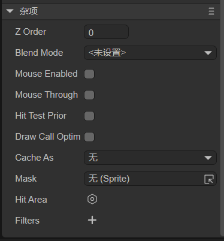This screenshot has width=224, height=241.
Task: Click the Filters label
Action: [28, 221]
